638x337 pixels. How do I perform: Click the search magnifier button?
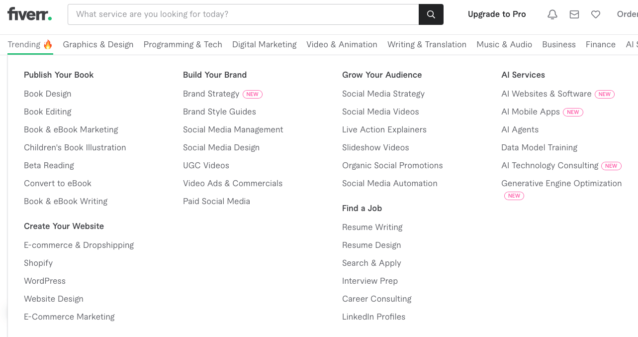(431, 14)
